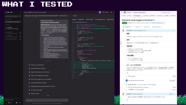Open theme-provider.tsx file tab

pyautogui.click(x=90, y=19)
